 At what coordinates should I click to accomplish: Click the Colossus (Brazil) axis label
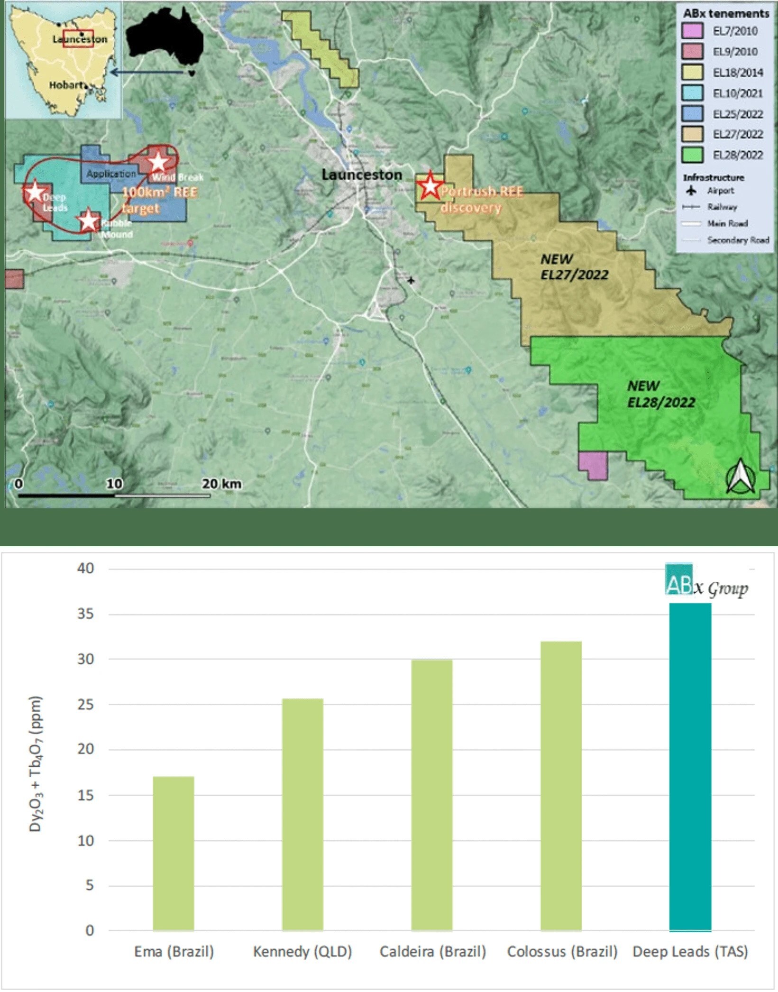click(x=562, y=952)
